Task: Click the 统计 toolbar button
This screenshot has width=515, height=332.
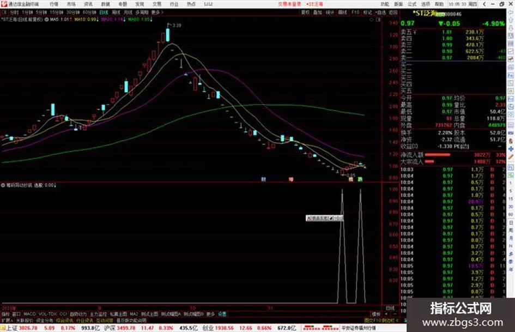Action: click(x=330, y=12)
